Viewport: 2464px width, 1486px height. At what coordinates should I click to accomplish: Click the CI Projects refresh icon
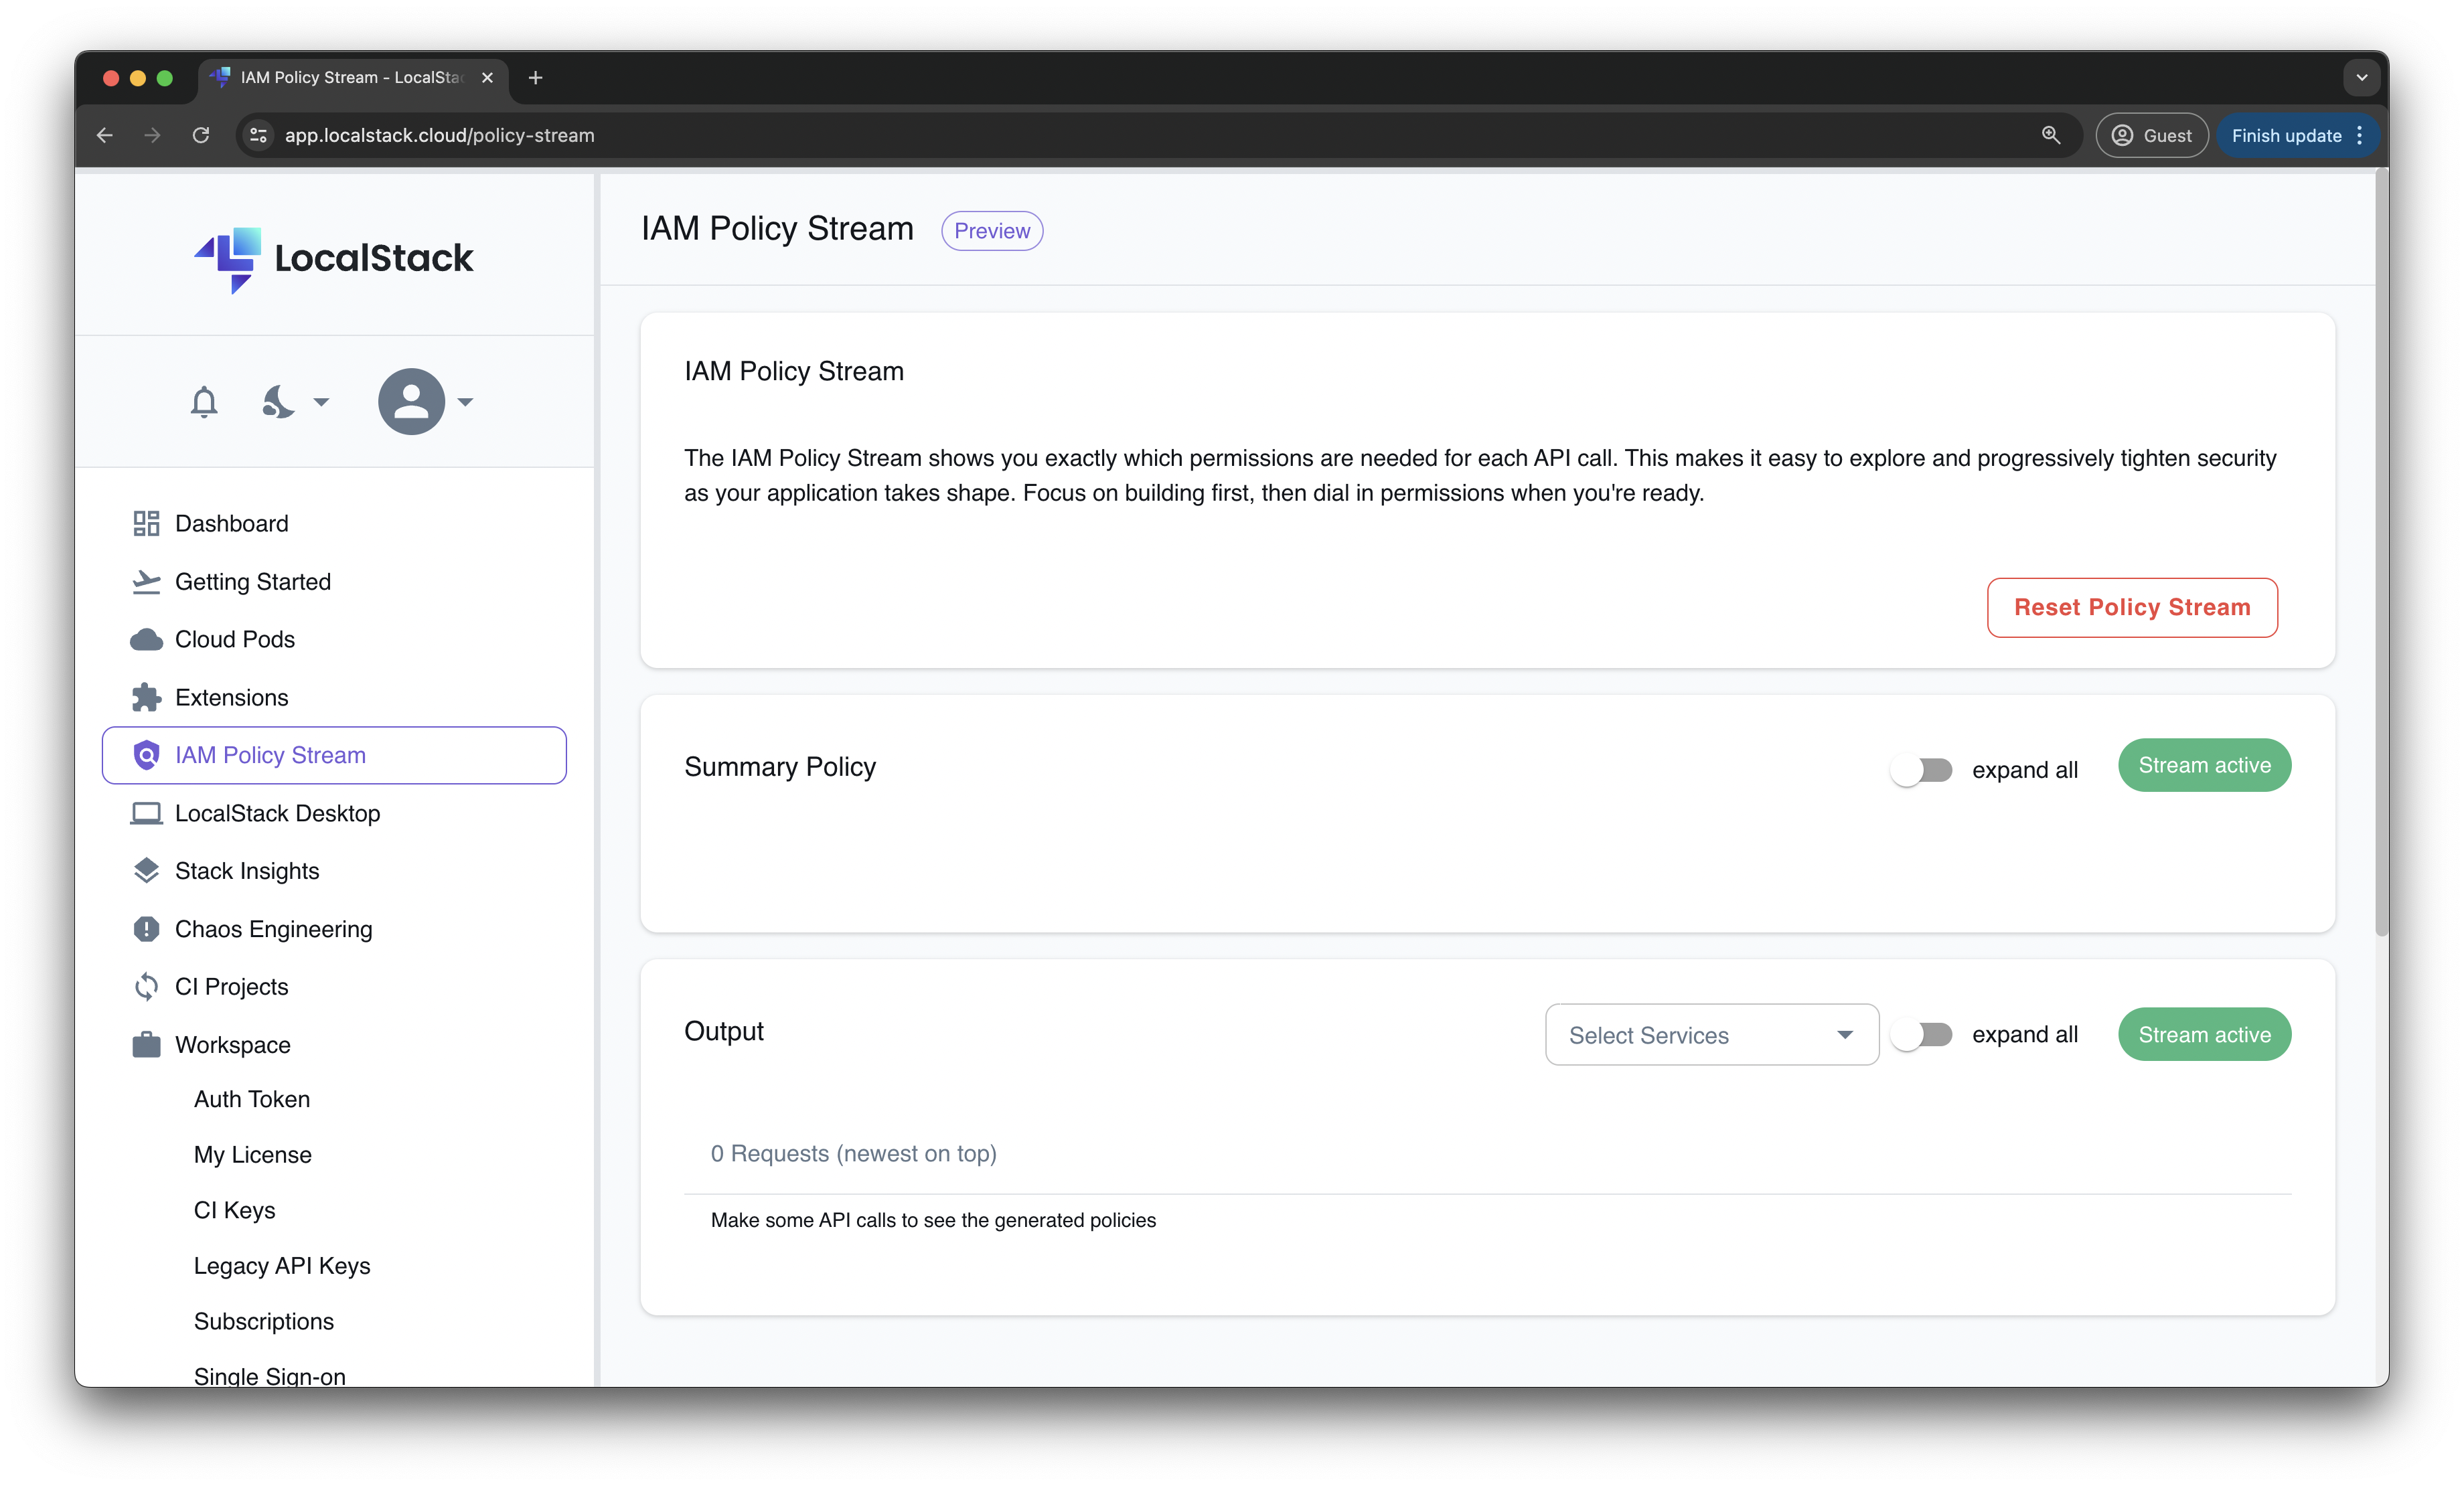pyautogui.click(x=146, y=986)
